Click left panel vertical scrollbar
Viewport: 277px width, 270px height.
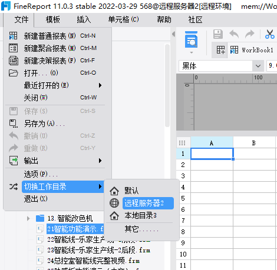tap(167, 85)
